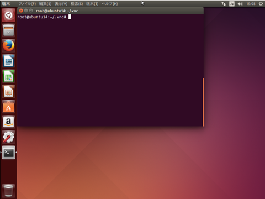The image size is (265, 199).
Task: Open the Ubuntu Dash home launcher
Action: pos(8,15)
